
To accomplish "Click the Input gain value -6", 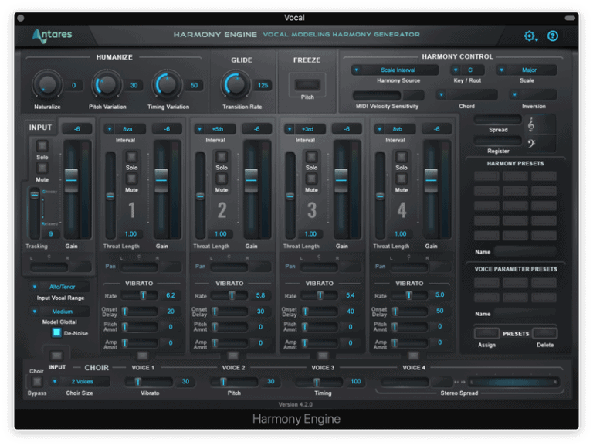I will coord(76,129).
